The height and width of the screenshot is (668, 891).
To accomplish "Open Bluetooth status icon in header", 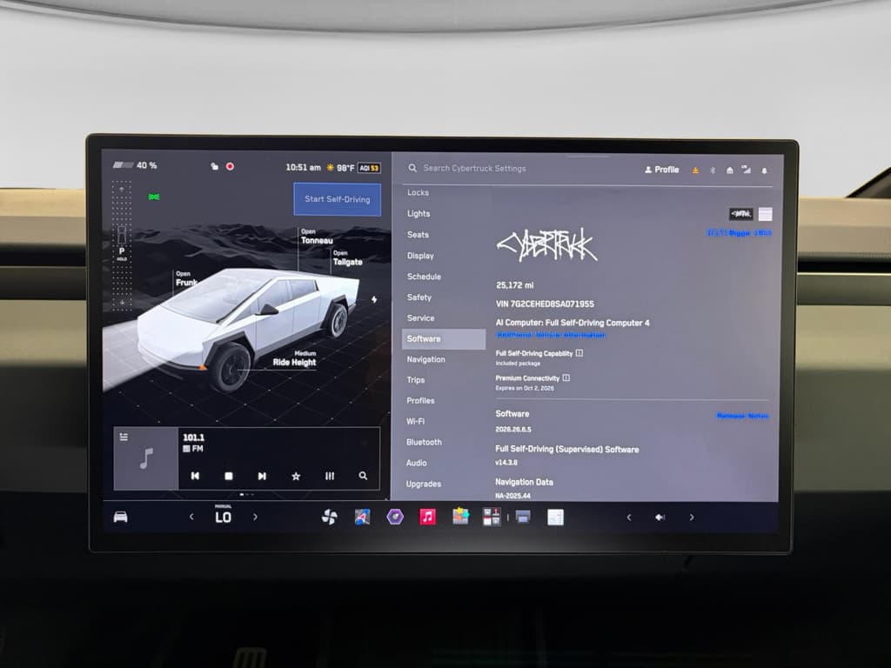I will click(713, 170).
